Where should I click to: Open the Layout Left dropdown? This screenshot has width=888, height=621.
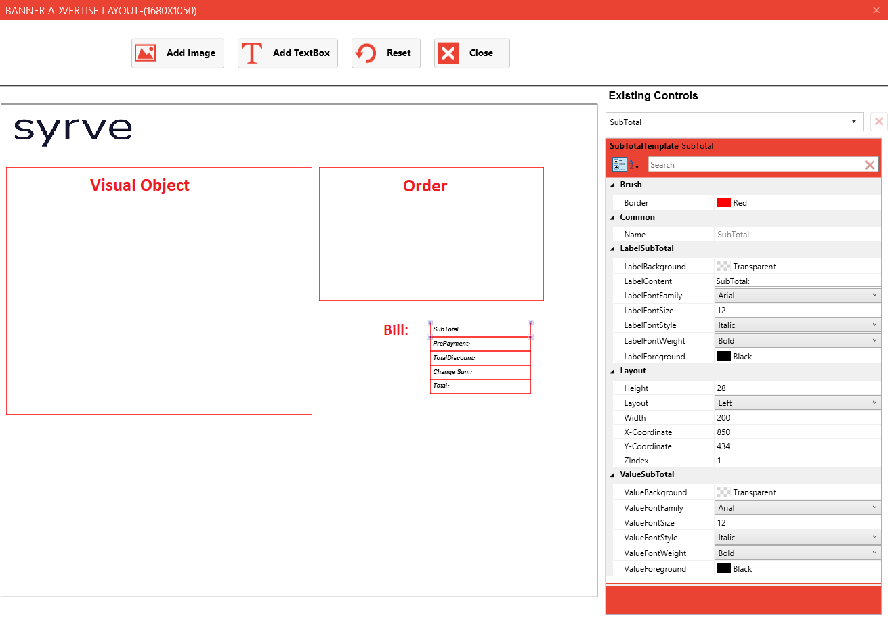tap(797, 403)
